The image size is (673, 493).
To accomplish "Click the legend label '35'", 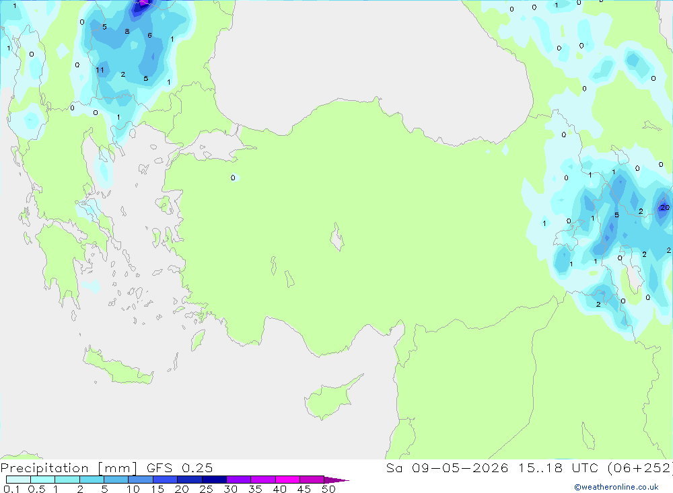I will (x=255, y=489).
